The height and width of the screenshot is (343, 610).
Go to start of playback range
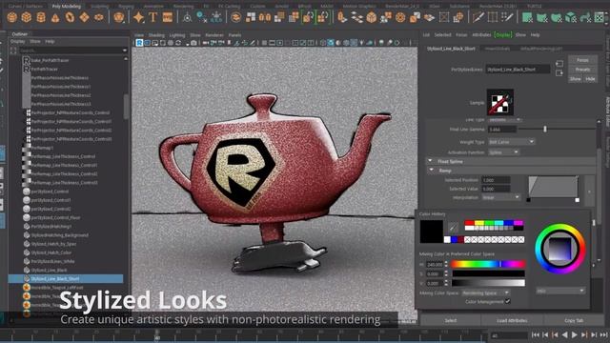click(536, 334)
